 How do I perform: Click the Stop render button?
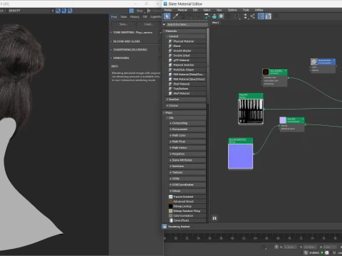tap(140, 11)
